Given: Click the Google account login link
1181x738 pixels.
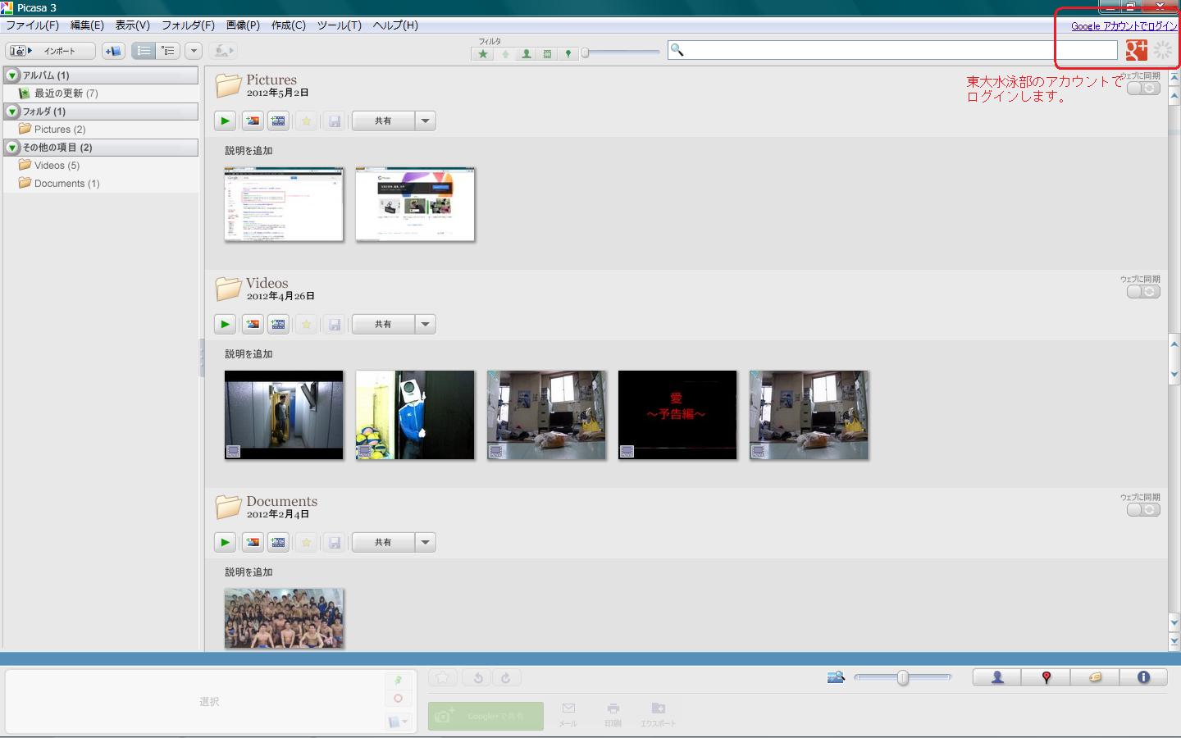Looking at the screenshot, I should coord(1124,26).
